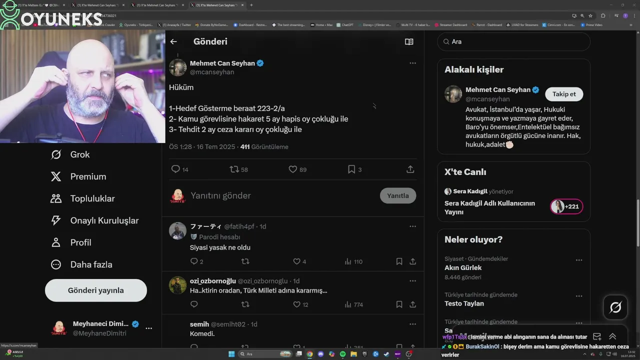Open Daha fazla menu in sidebar

pyautogui.click(x=81, y=264)
